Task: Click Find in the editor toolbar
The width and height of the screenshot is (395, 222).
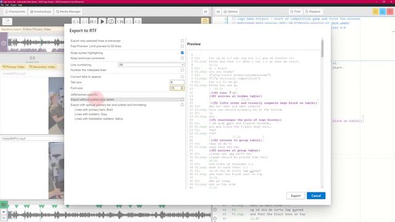Action: [295, 12]
